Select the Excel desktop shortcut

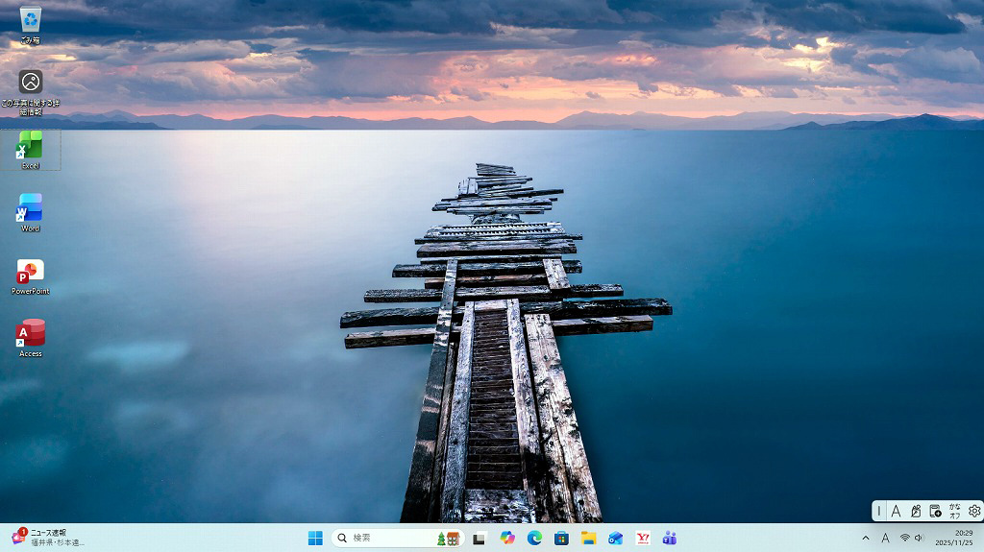[31, 148]
